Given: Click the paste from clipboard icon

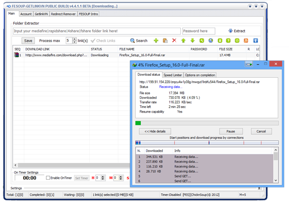Looking at the screenshot, I should [165, 41].
